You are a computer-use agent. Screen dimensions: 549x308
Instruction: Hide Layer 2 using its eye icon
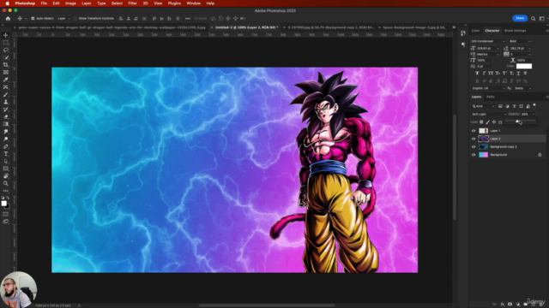(x=474, y=139)
